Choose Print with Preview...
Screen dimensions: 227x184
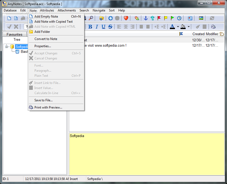[56, 107]
